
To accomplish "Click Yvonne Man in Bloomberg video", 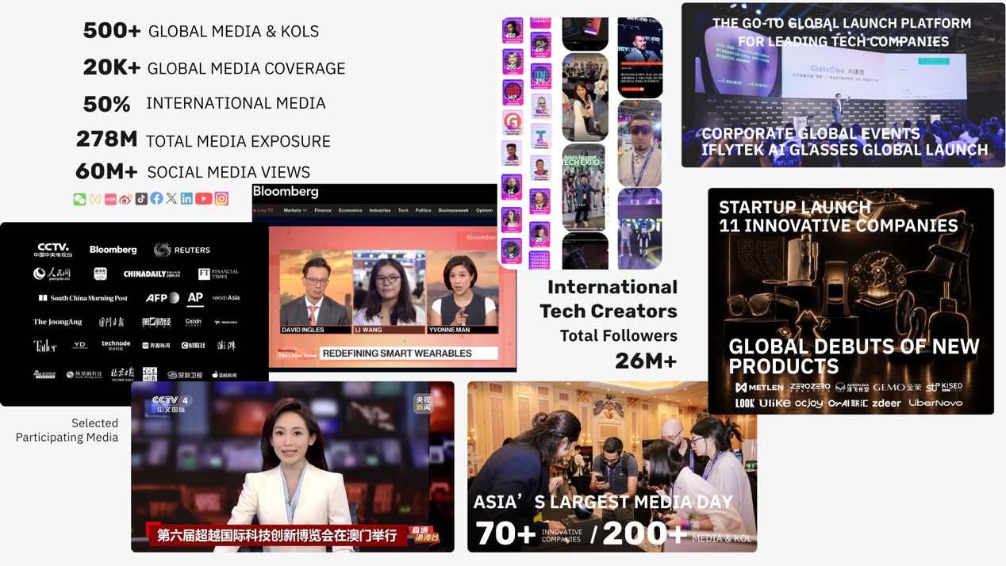I will point(463,292).
